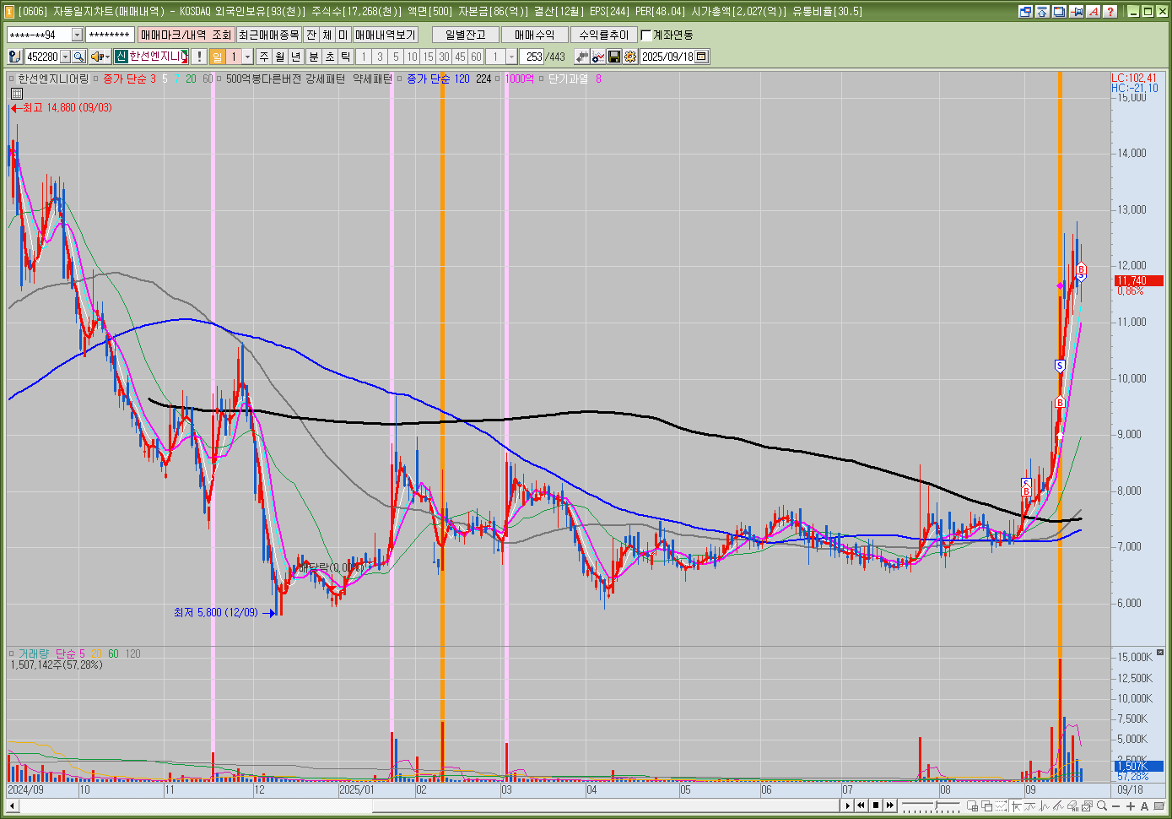Click the calendar icon beside date 2025/09/18
The image size is (1172, 819).
coord(701,57)
